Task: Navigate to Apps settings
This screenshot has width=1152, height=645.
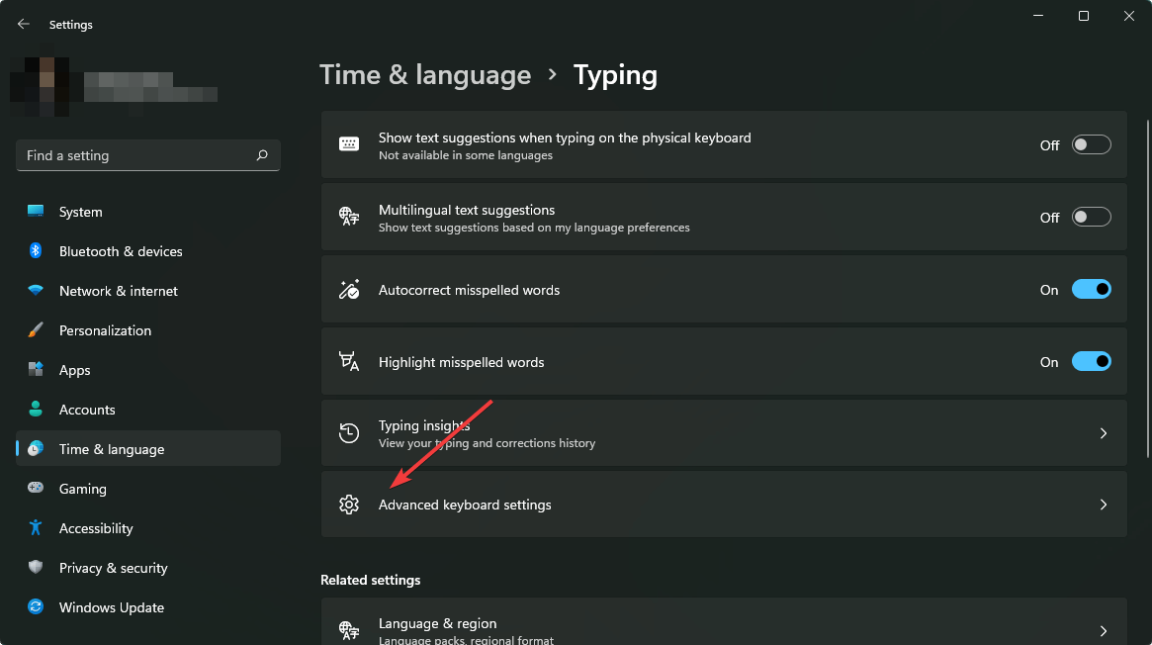Action: tap(147, 370)
